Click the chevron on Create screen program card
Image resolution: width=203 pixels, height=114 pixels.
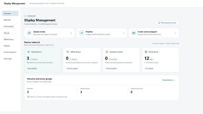(176, 33)
